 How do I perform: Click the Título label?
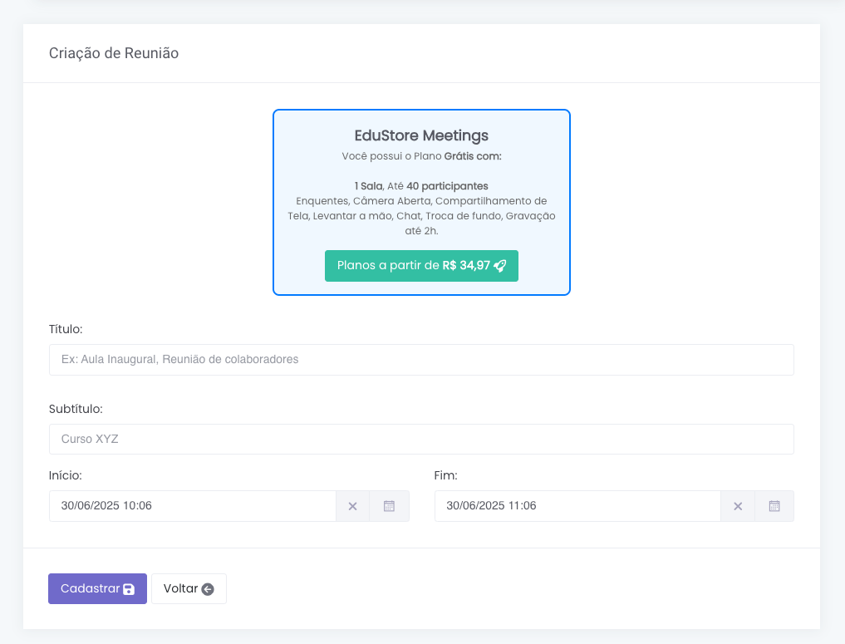[66, 329]
